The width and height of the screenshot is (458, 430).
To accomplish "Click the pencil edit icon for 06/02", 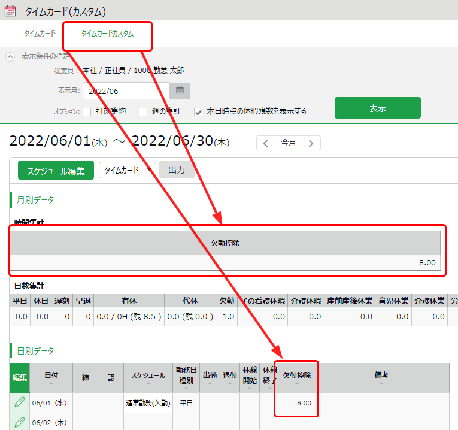I will pyautogui.click(x=20, y=422).
